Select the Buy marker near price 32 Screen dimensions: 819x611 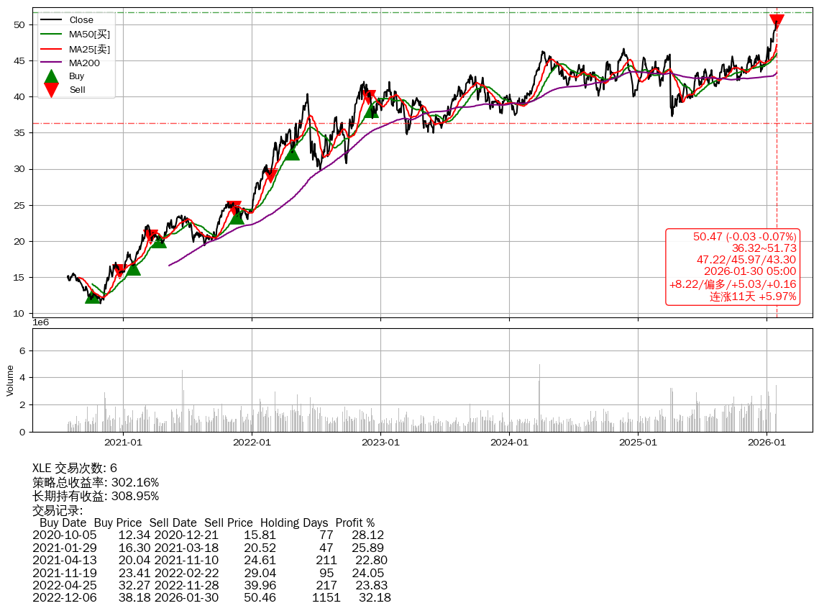pyautogui.click(x=292, y=153)
